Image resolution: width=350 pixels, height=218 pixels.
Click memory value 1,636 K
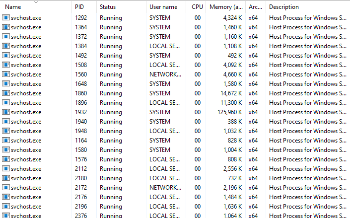(232, 207)
